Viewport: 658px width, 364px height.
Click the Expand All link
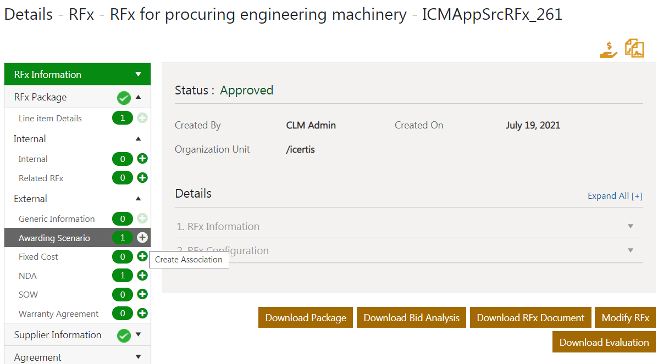tap(615, 196)
